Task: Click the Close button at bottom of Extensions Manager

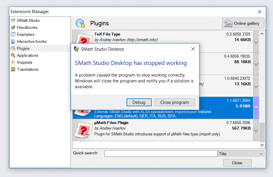Action: pyautogui.click(x=237, y=163)
